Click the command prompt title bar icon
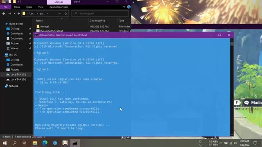 click(x=36, y=35)
